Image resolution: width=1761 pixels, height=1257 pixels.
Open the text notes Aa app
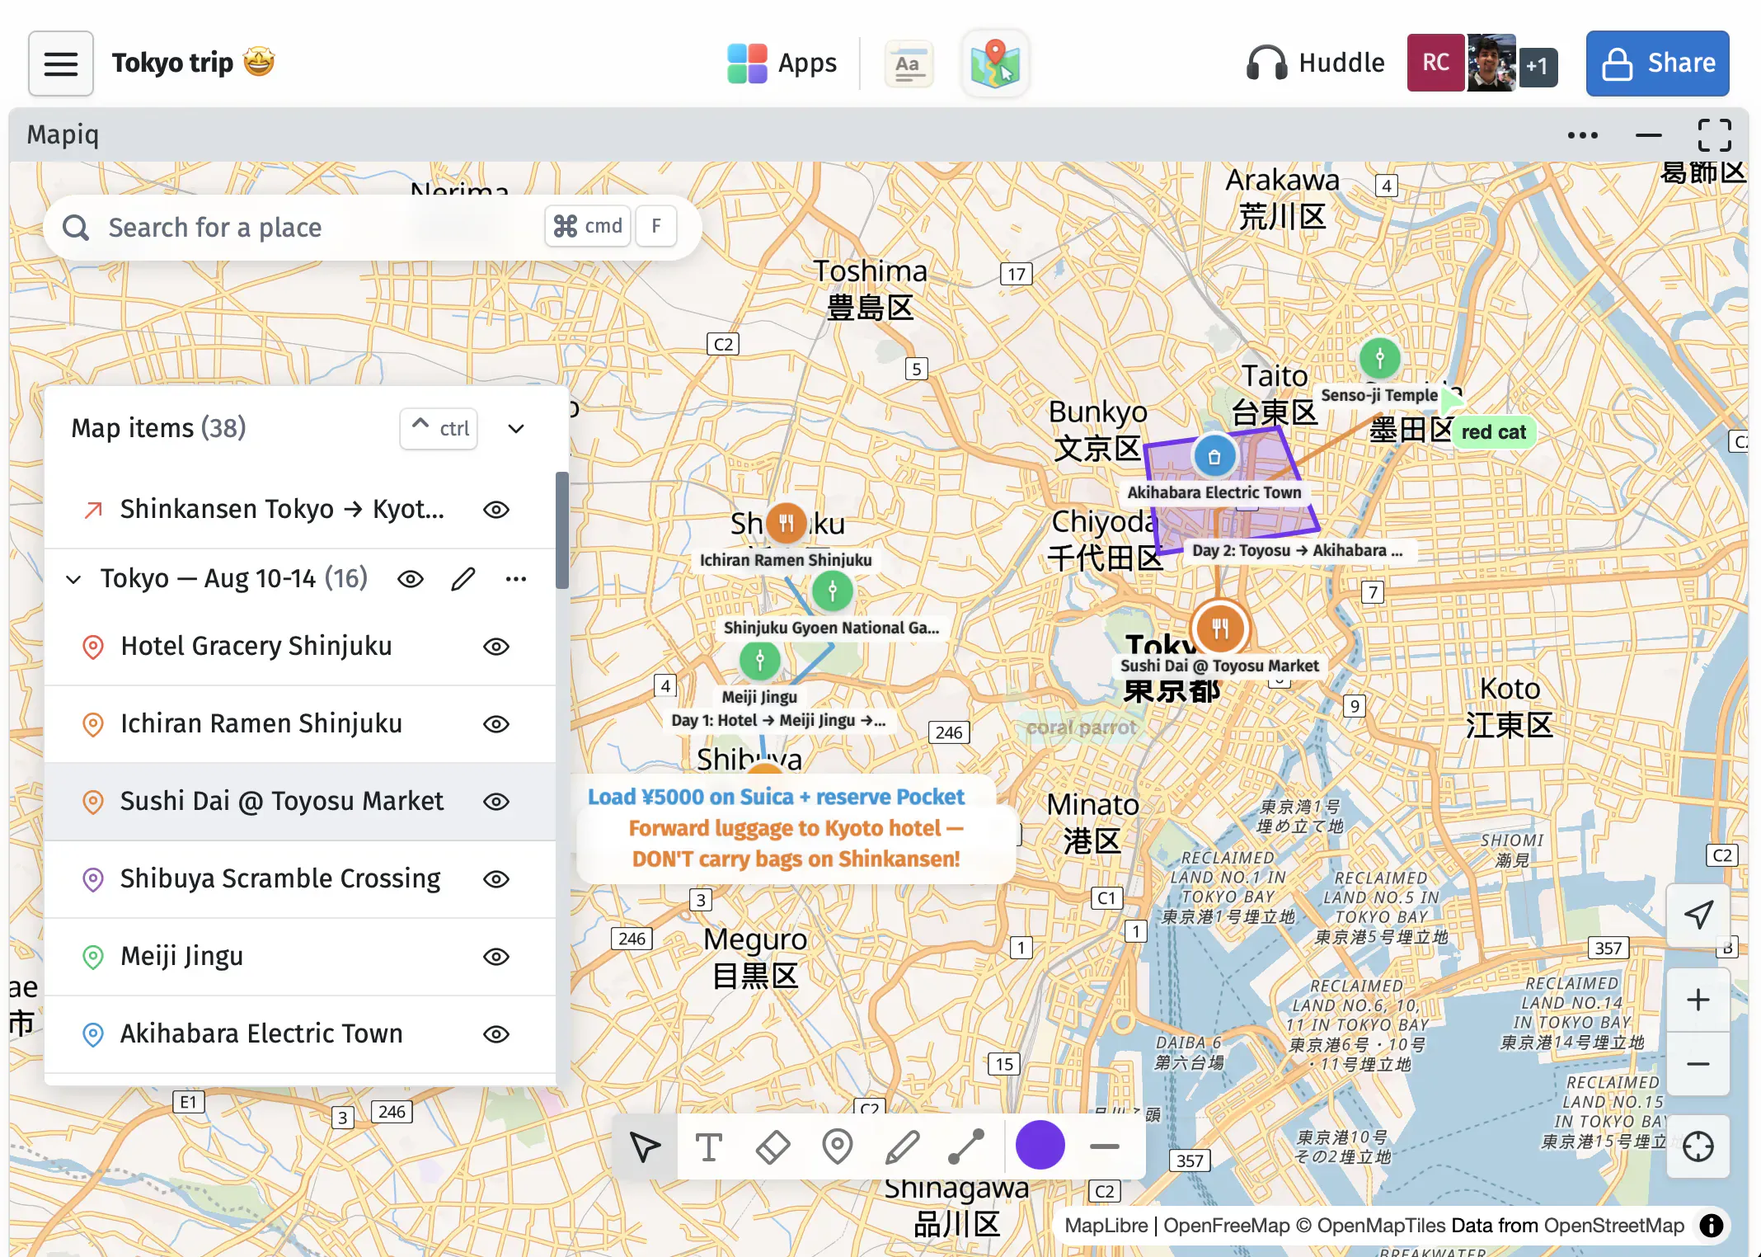pos(909,64)
